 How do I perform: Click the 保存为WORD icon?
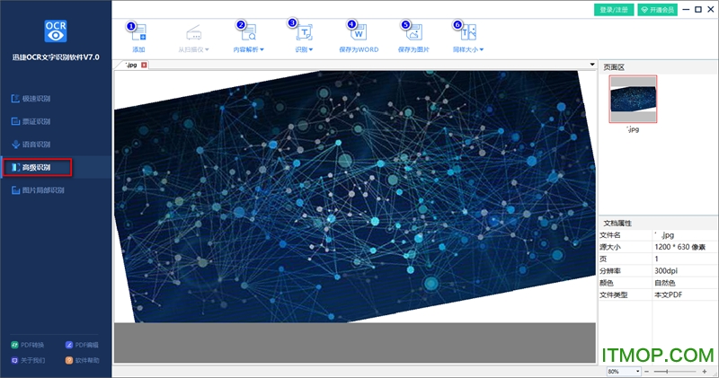coord(358,33)
